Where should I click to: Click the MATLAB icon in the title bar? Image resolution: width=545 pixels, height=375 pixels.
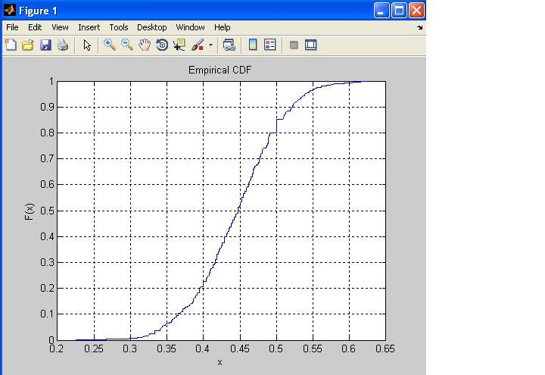coord(9,10)
